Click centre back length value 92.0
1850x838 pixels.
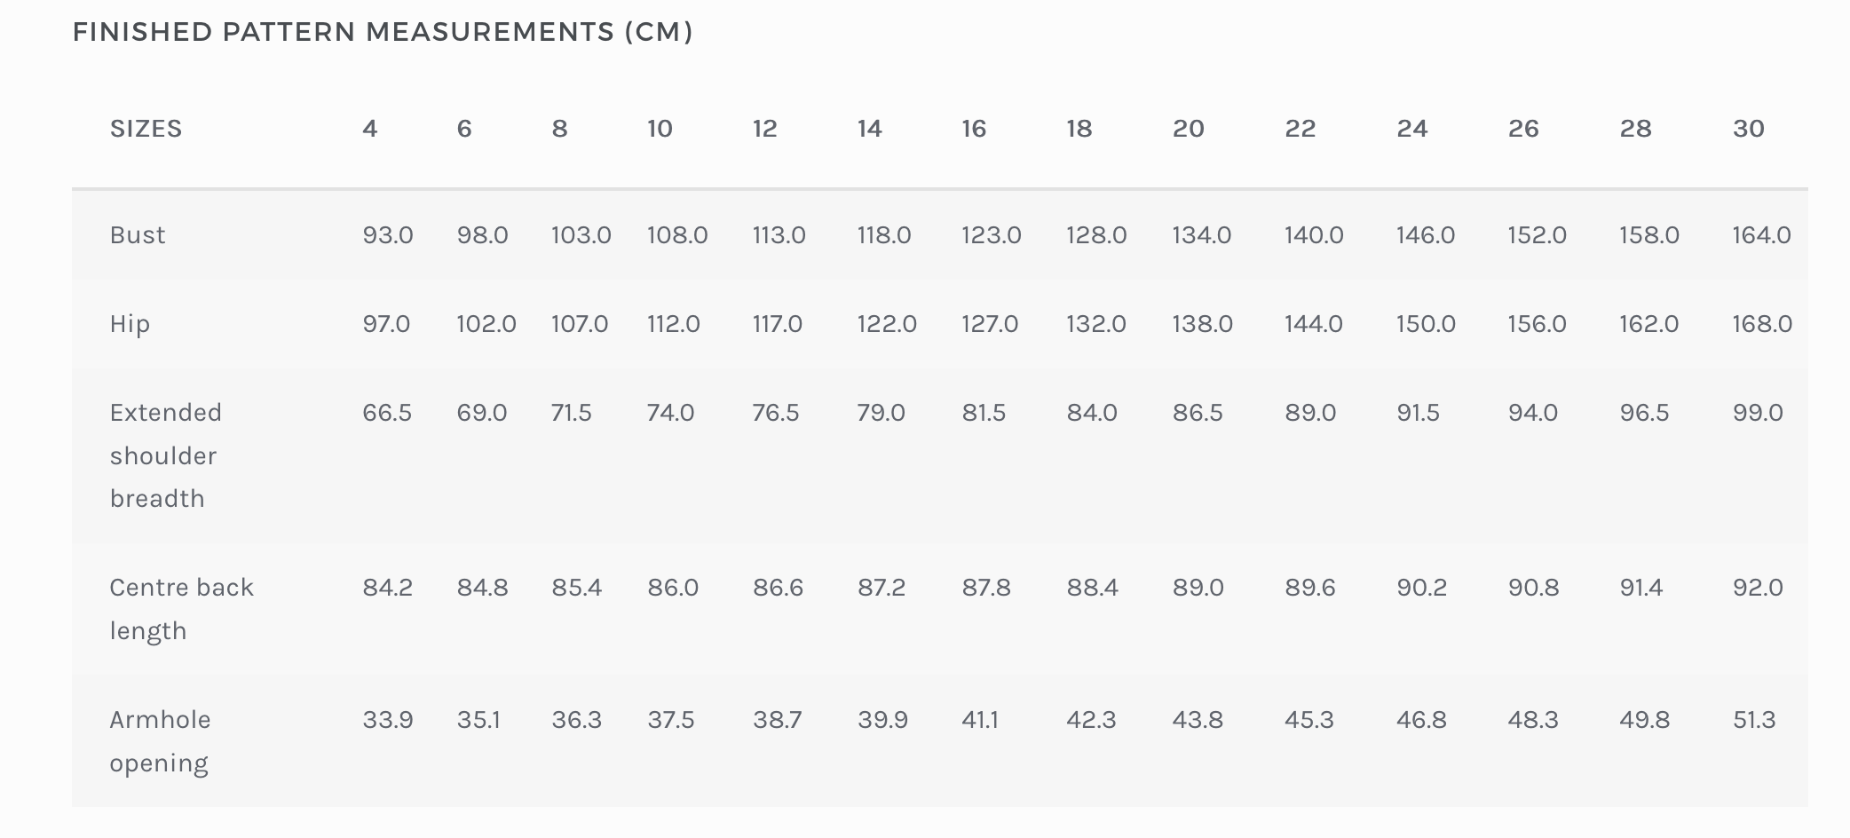pos(1758,588)
